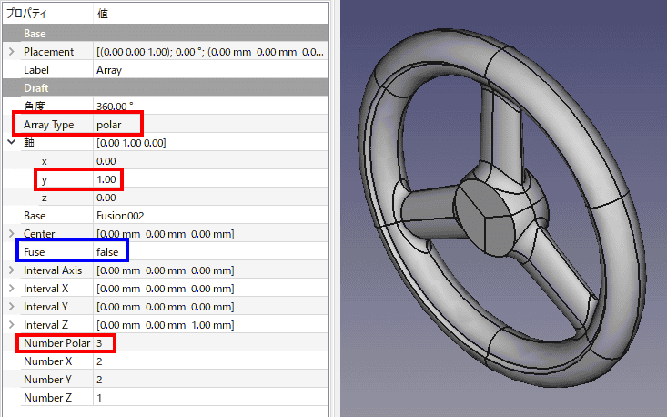The image size is (667, 417).
Task: Expand the Interval Y property
Action: (x=12, y=307)
